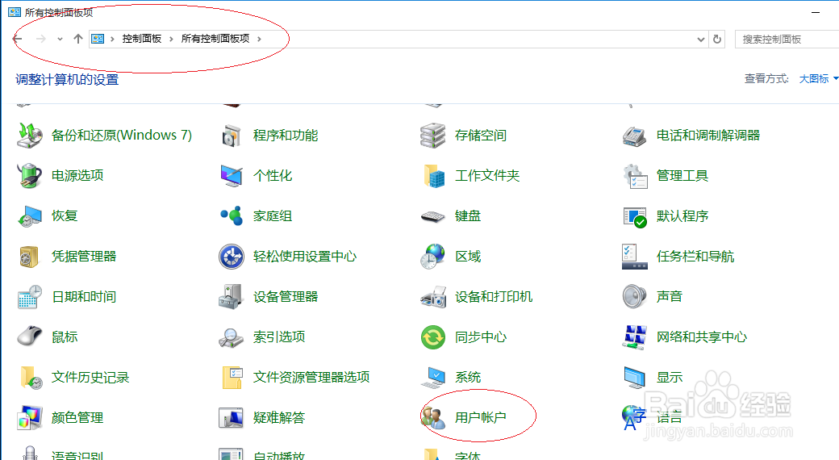The width and height of the screenshot is (839, 460).
Task: Open the 电话和调制解调器 icon
Action: pyautogui.click(x=635, y=135)
